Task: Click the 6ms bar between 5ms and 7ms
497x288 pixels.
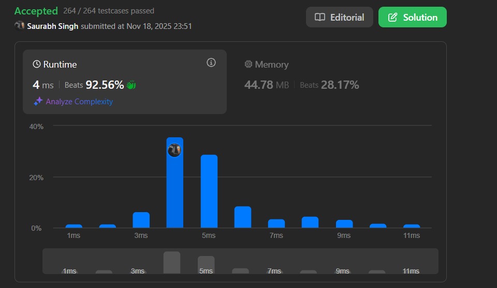Action: 243,217
